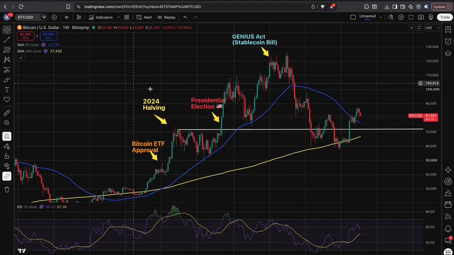The image size is (454, 255).
Task: Expand the Indicators favorites dropdown arrow
Action: click(x=118, y=17)
